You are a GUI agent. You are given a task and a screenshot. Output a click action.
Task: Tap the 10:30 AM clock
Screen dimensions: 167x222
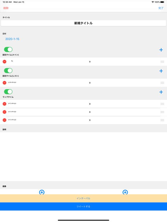point(7,2)
